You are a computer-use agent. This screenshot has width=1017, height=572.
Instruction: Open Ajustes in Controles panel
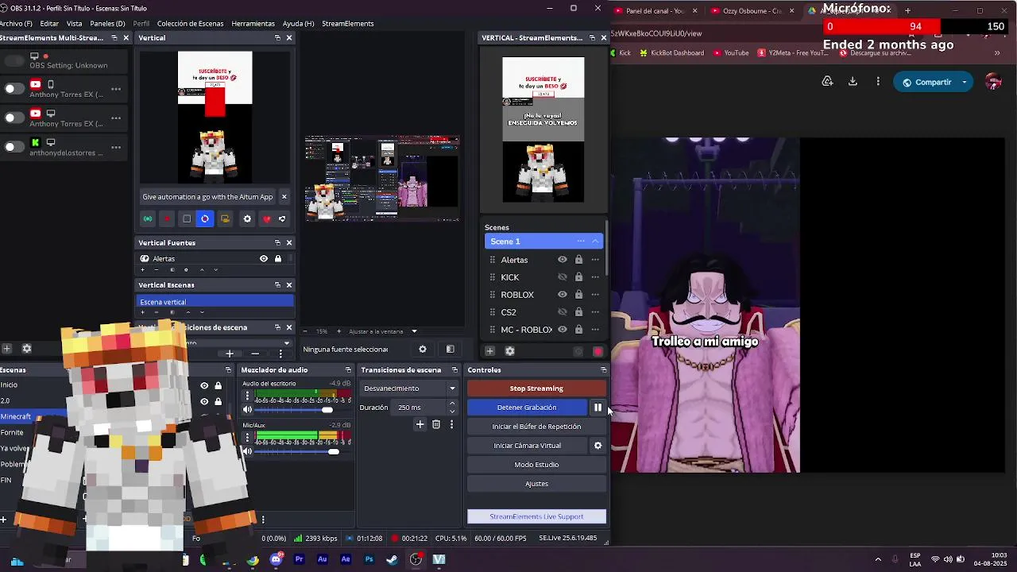536,484
